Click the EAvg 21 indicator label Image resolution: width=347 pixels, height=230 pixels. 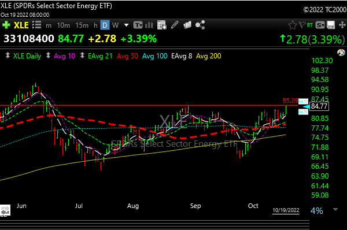point(100,56)
